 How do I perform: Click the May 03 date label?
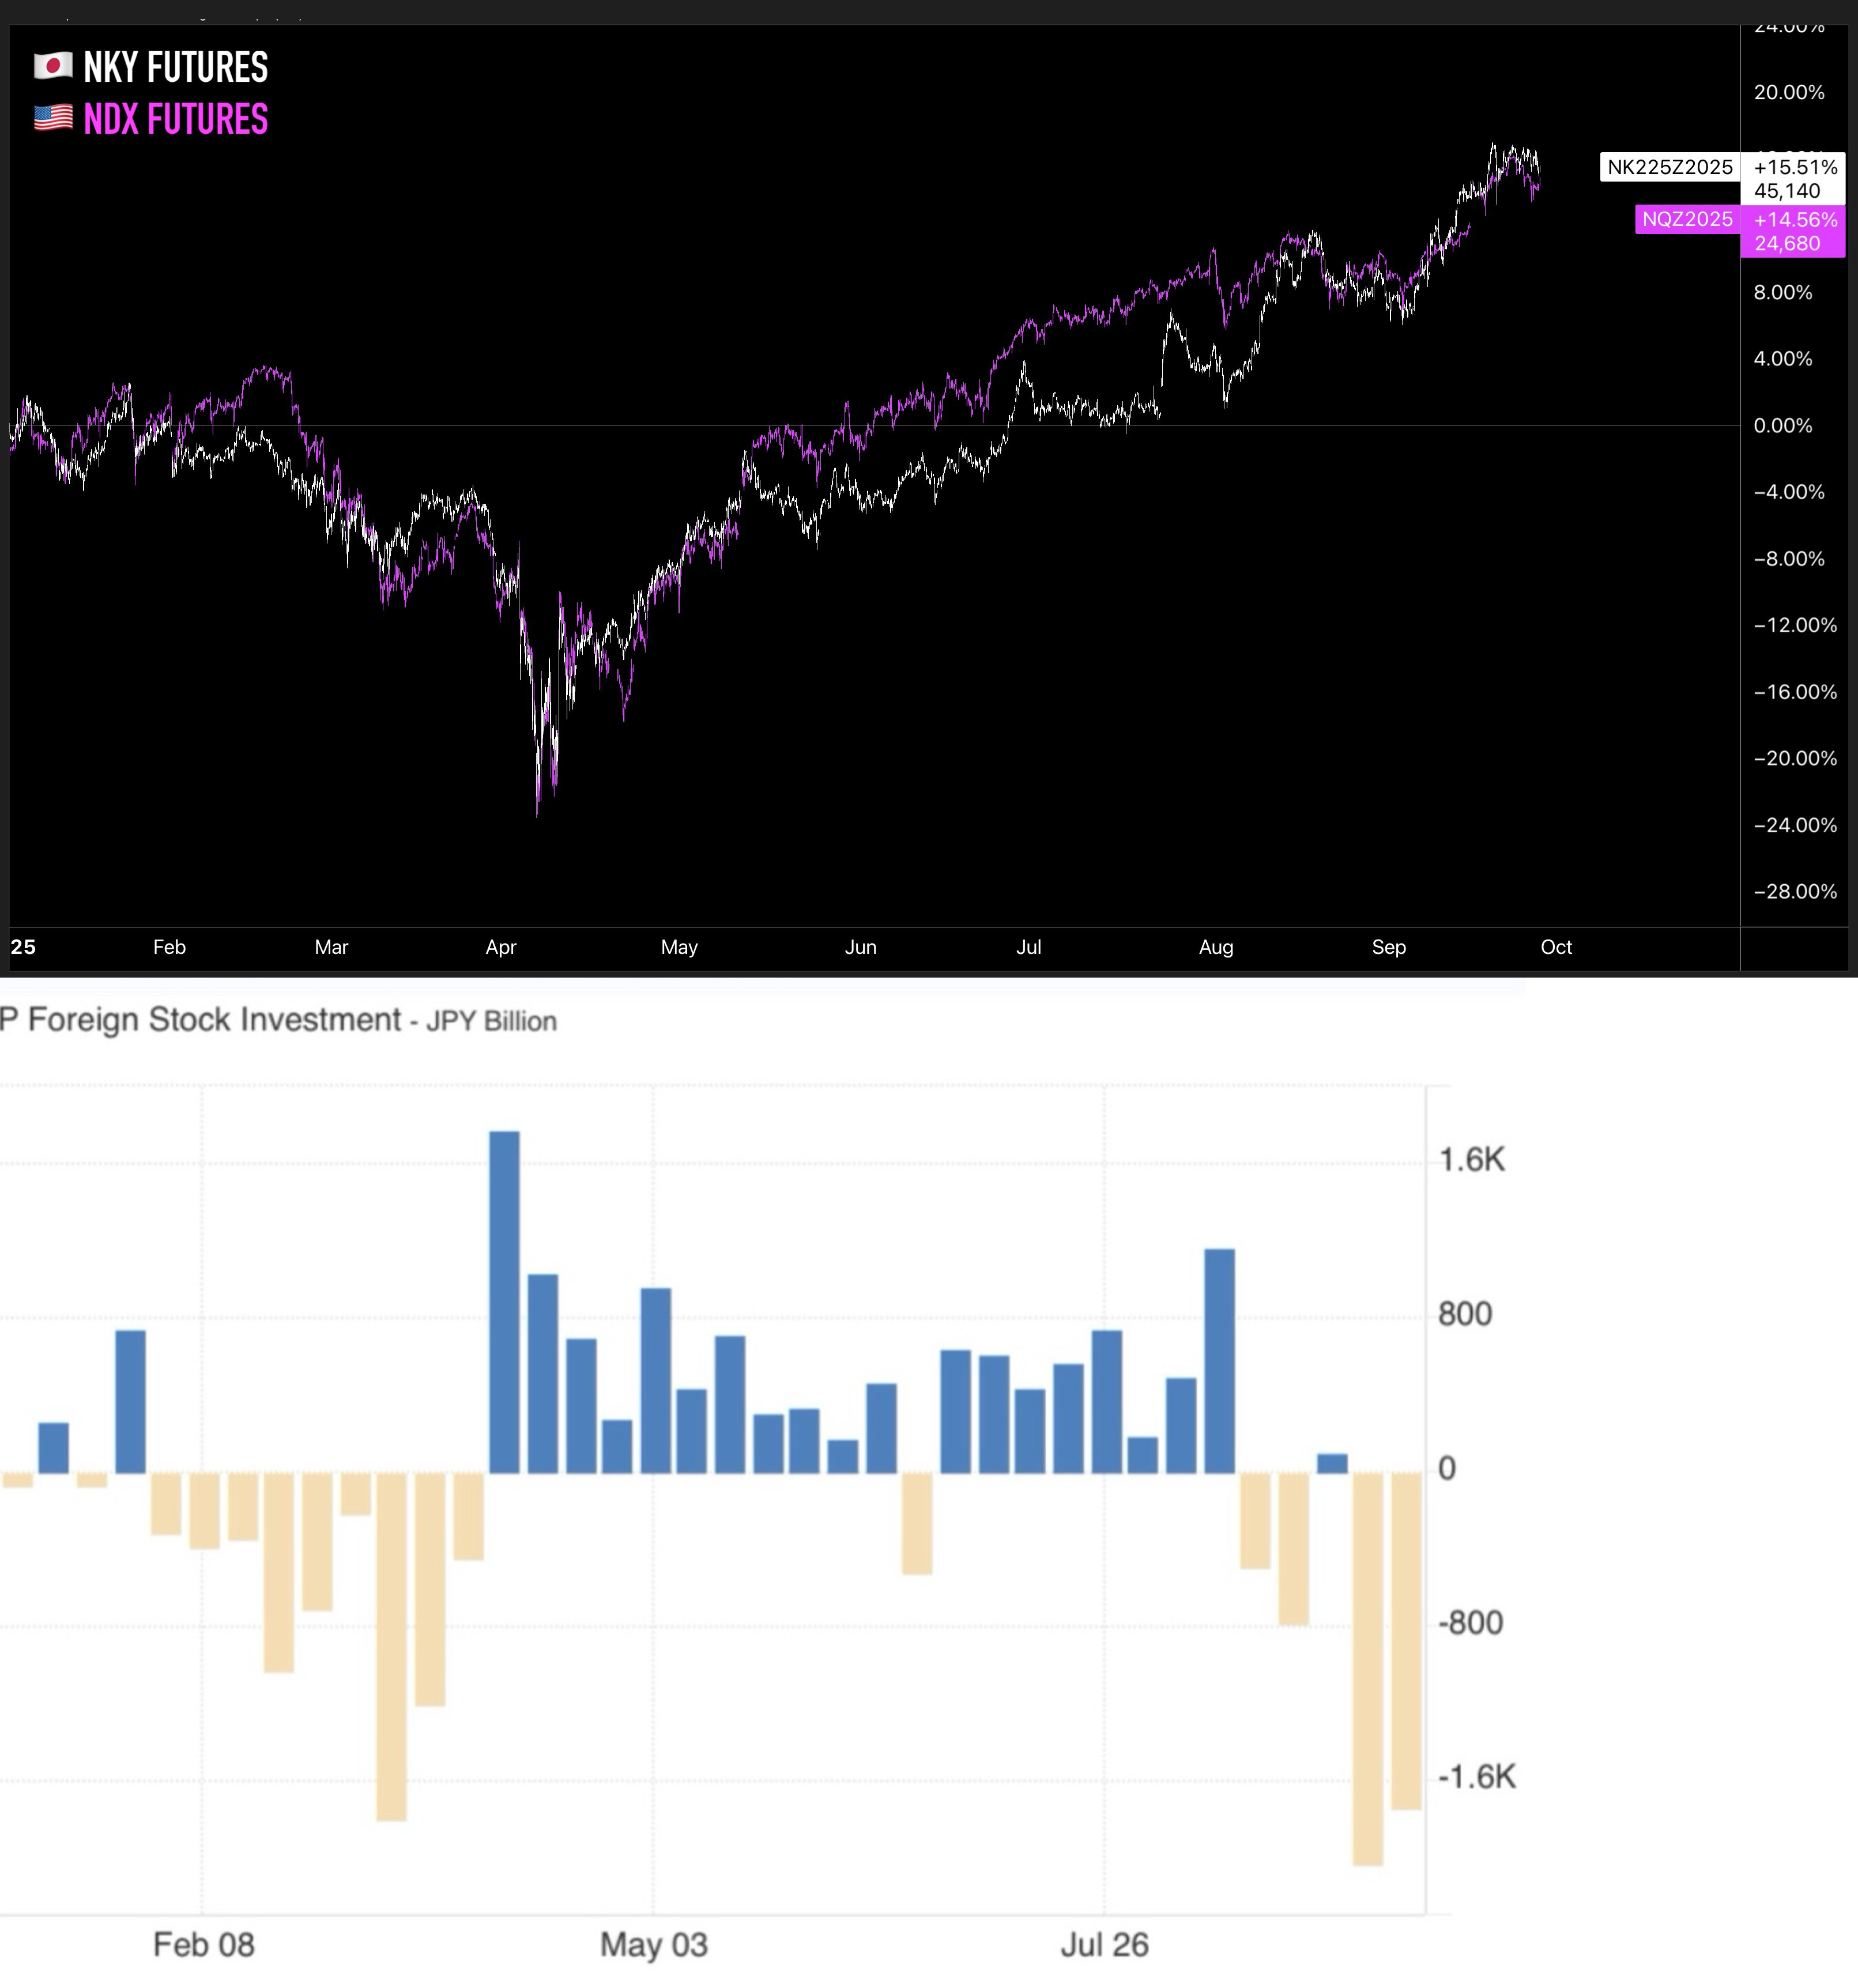(x=653, y=1944)
